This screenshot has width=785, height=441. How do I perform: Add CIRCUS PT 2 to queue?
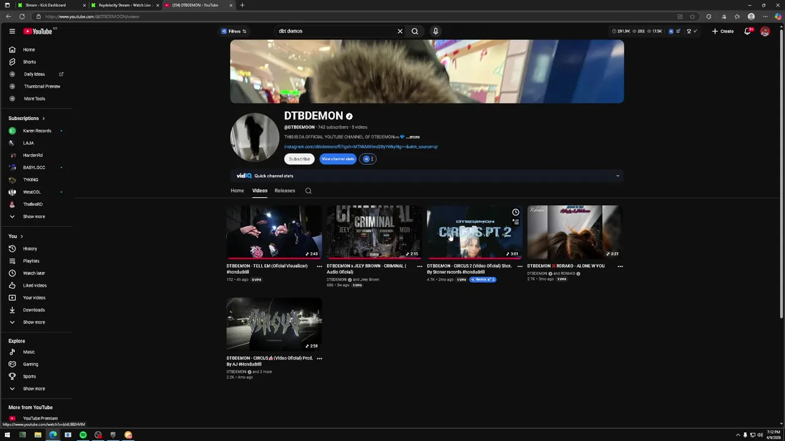click(516, 222)
